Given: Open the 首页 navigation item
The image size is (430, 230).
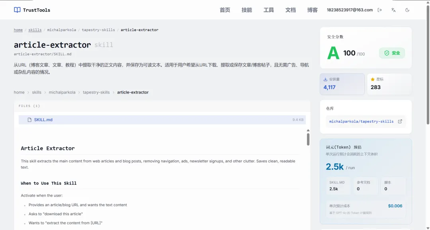Looking at the screenshot, I should pos(225,10).
